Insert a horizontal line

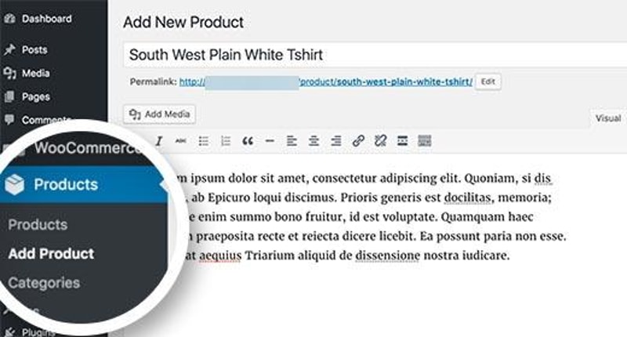point(270,141)
